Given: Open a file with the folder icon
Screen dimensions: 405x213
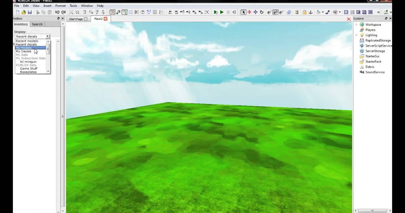Looking at the screenshot, I should (x=24, y=12).
